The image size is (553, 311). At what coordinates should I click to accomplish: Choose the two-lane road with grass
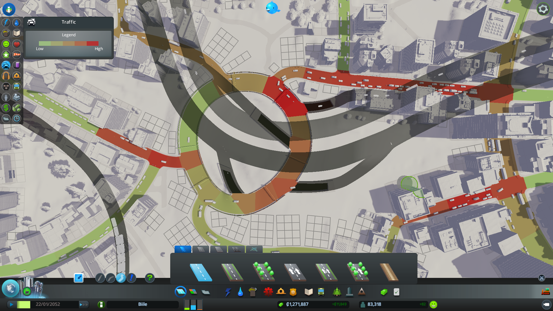tap(232, 272)
